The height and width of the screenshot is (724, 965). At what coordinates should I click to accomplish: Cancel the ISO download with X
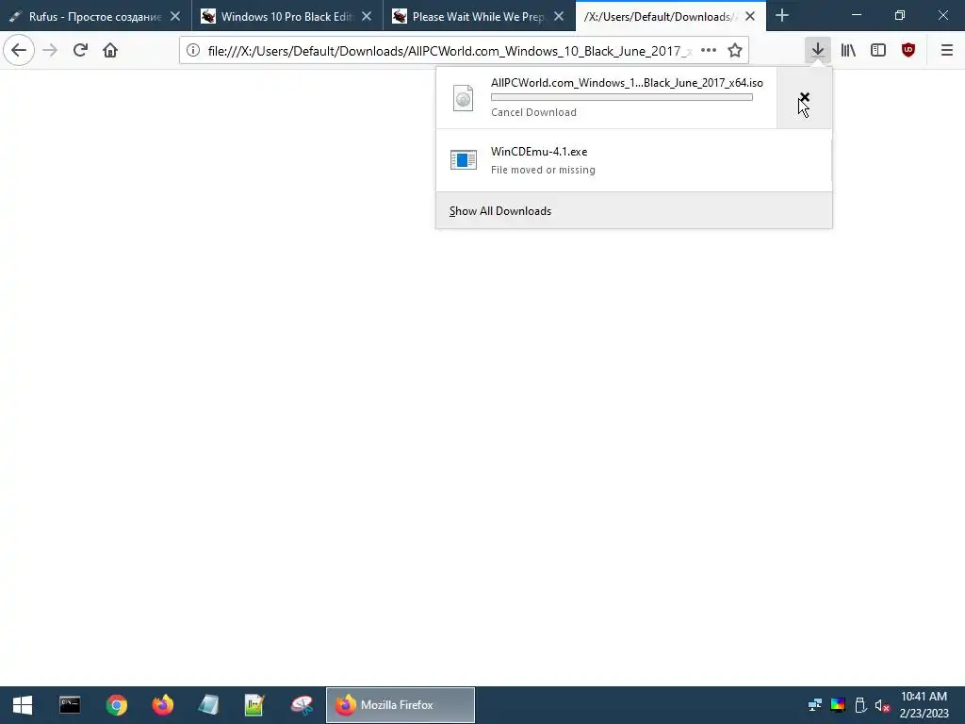805,97
